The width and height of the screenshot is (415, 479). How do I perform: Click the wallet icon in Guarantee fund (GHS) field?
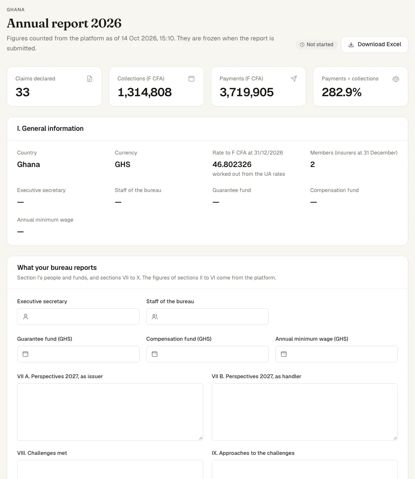point(26,354)
